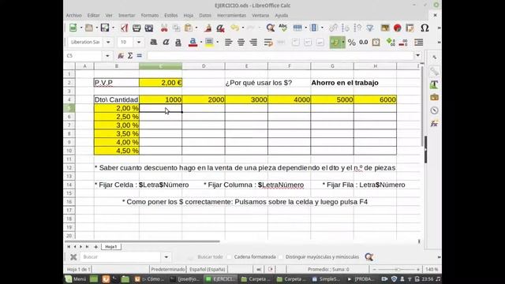Click the add new sheet plus button
The image size is (505, 284).
click(95, 247)
